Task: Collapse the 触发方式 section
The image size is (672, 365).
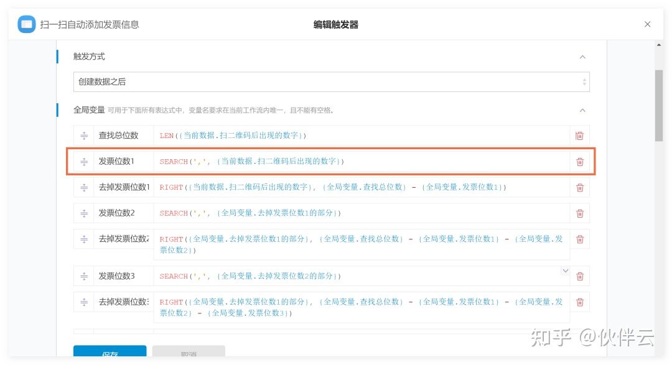Action: 582,57
